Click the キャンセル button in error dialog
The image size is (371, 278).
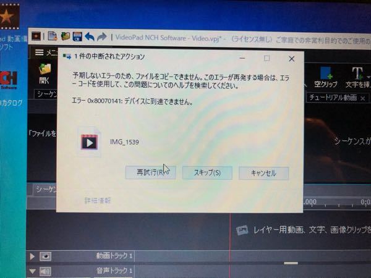coord(263,173)
